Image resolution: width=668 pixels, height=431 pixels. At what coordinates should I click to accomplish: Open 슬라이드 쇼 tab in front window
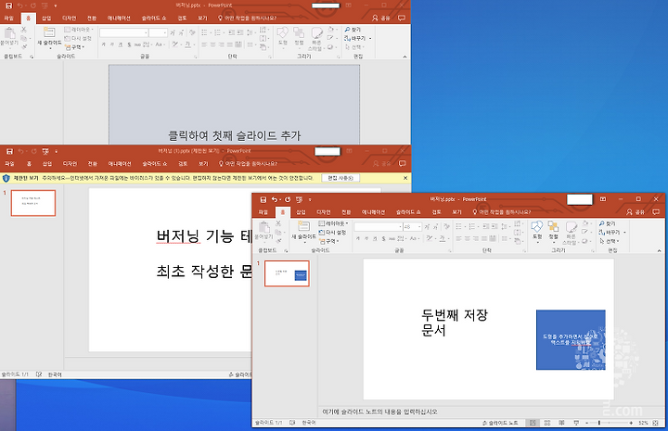pyautogui.click(x=408, y=212)
